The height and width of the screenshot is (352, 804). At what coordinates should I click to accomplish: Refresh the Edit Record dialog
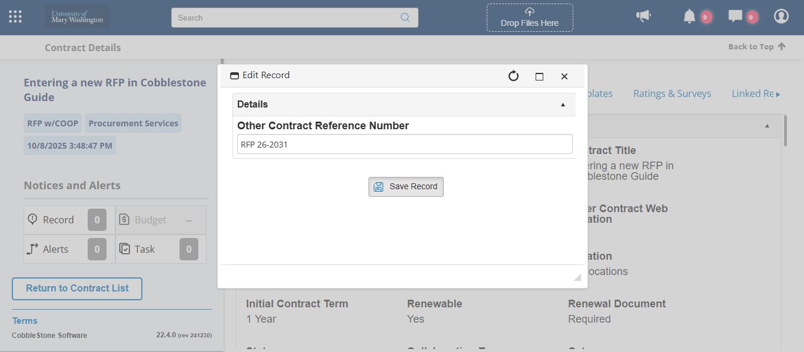(x=513, y=76)
